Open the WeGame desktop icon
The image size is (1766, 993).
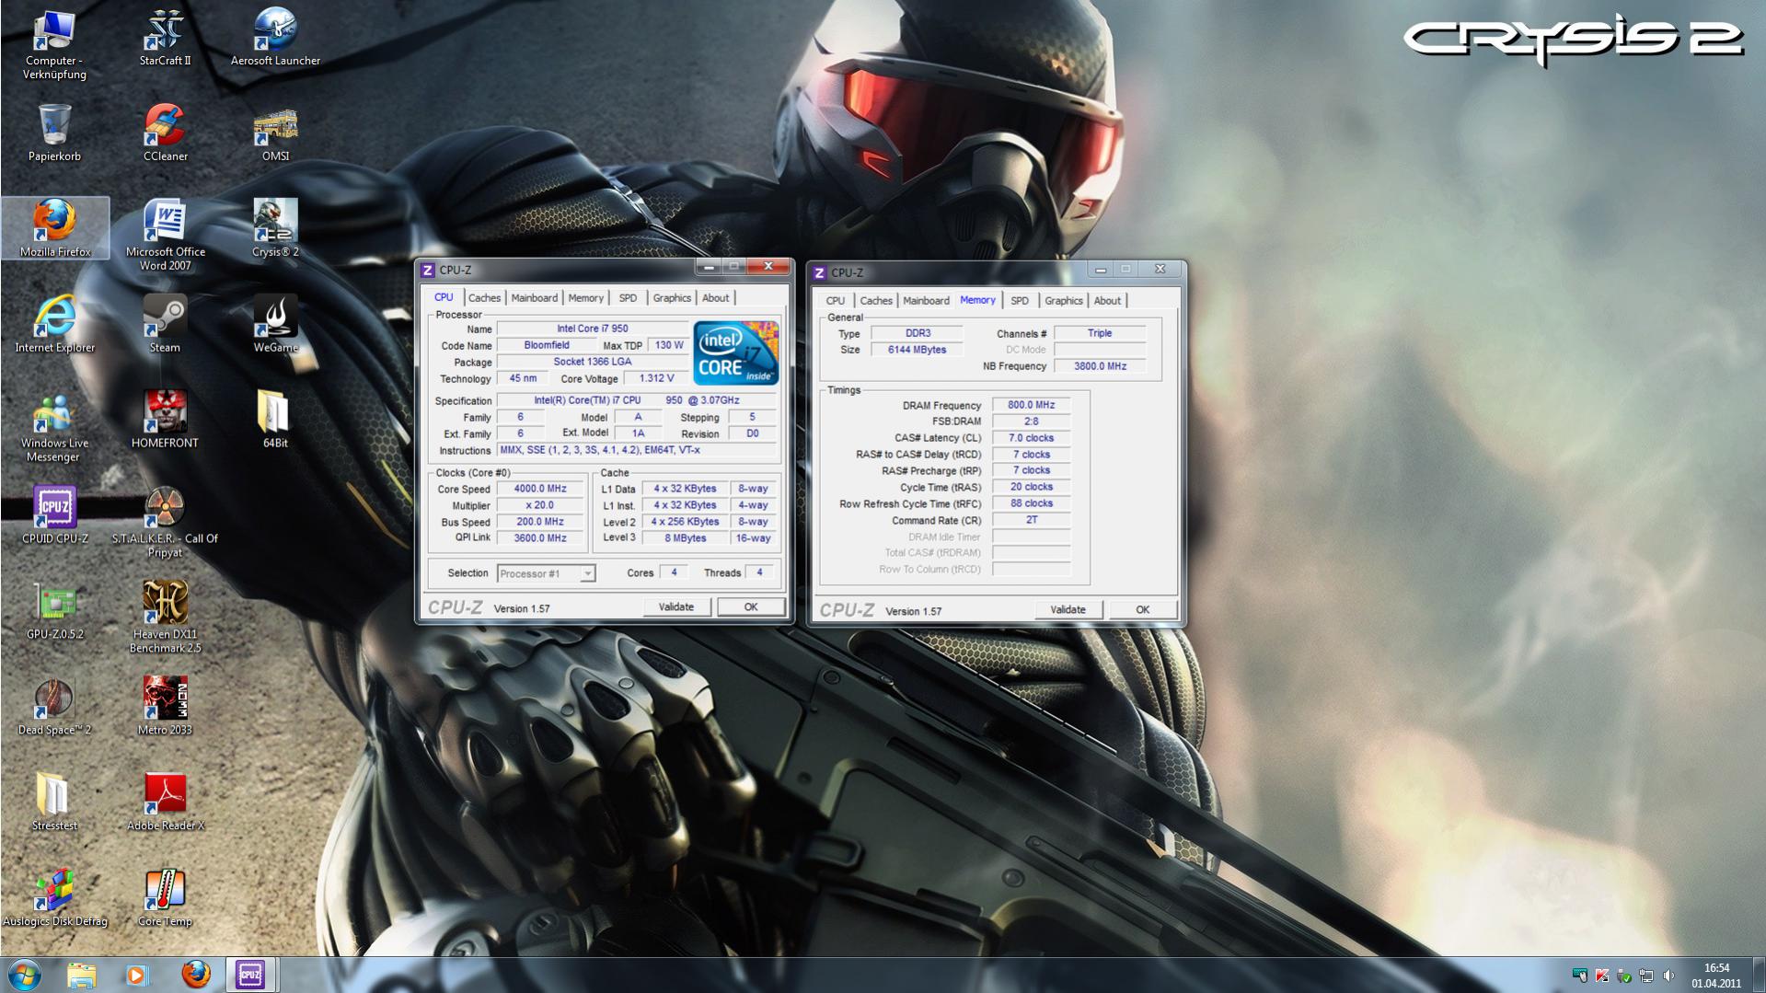pos(275,324)
